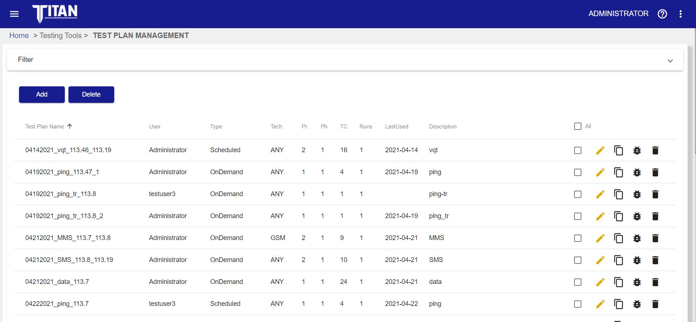Delete 04192021_ping_tr_113.8_2 with trash icon
The image size is (696, 322).
[x=655, y=216]
